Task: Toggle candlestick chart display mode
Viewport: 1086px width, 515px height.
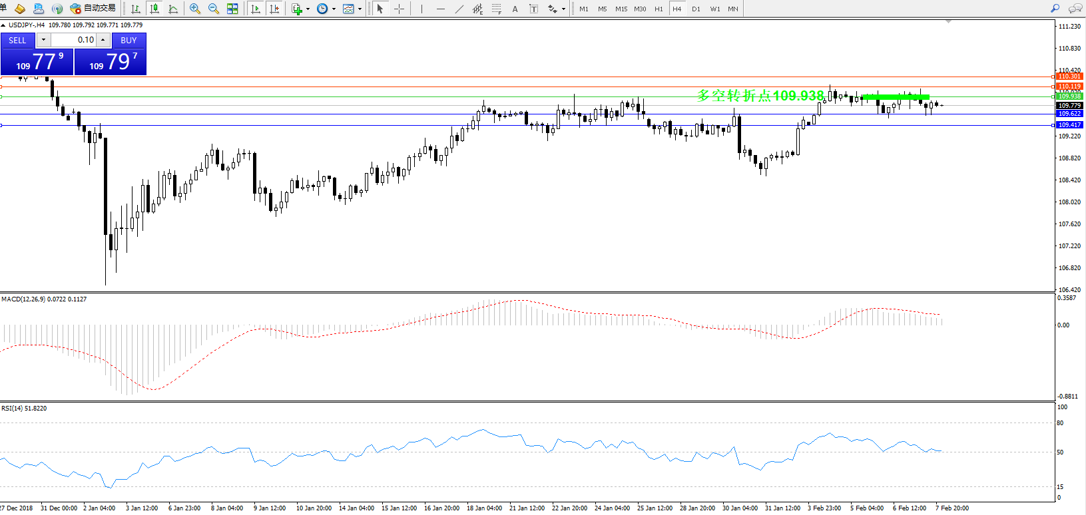Action: coord(154,9)
